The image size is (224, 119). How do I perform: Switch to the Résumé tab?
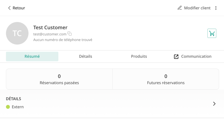coord(32,56)
